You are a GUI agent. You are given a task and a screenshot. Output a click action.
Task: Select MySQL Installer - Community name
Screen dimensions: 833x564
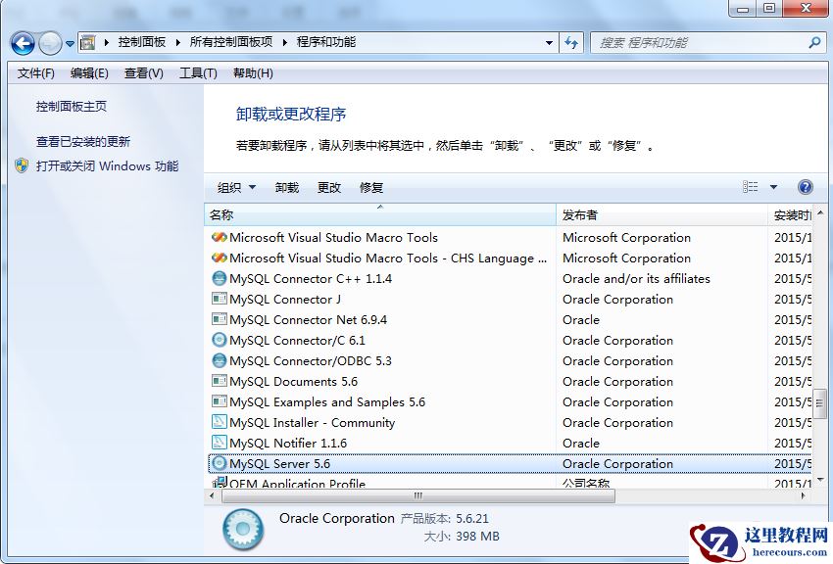(x=313, y=423)
